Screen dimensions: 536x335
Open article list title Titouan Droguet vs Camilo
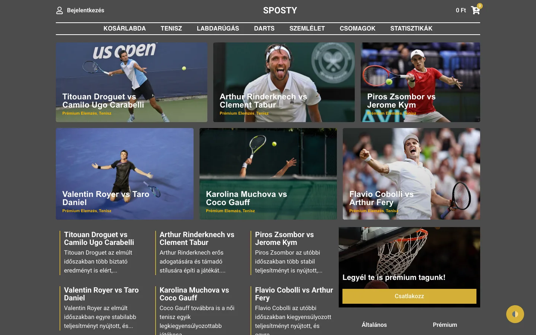click(99, 239)
